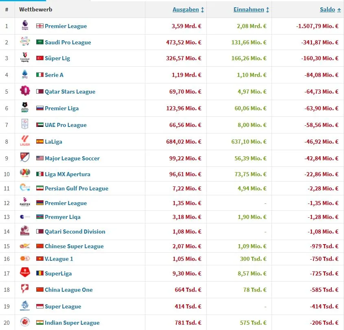Select the 73,75 Mio. € income value
Viewport: 344px width, 330px height.
tap(250, 174)
